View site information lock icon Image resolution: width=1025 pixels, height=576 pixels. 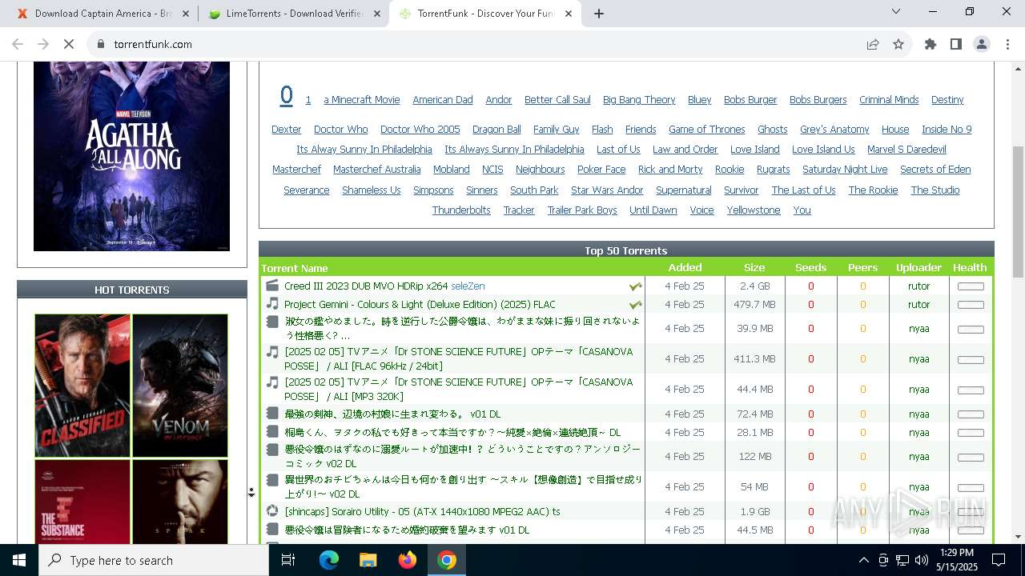[100, 44]
